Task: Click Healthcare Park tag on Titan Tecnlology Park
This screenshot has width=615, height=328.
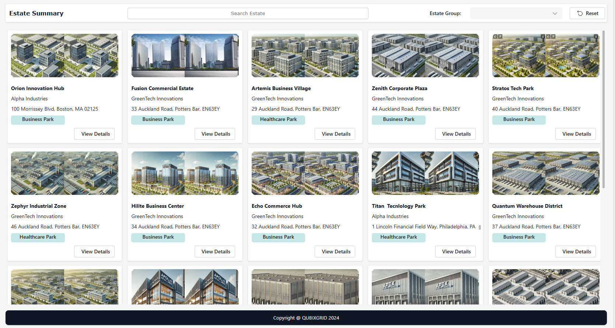Action: point(399,237)
